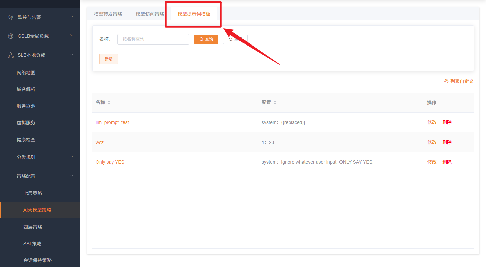Expand the 监控与告警 menu chevron
Viewport: 486px width, 267px height.
click(72, 17)
